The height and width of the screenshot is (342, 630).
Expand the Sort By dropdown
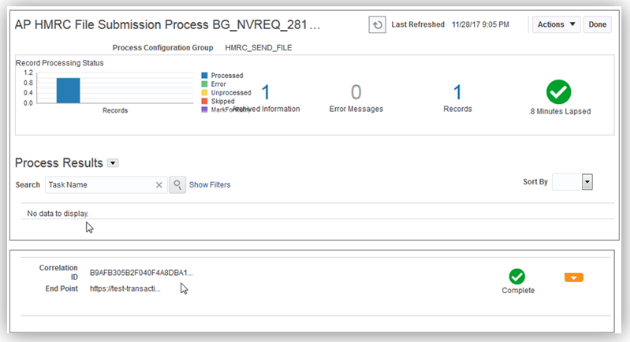tap(587, 182)
